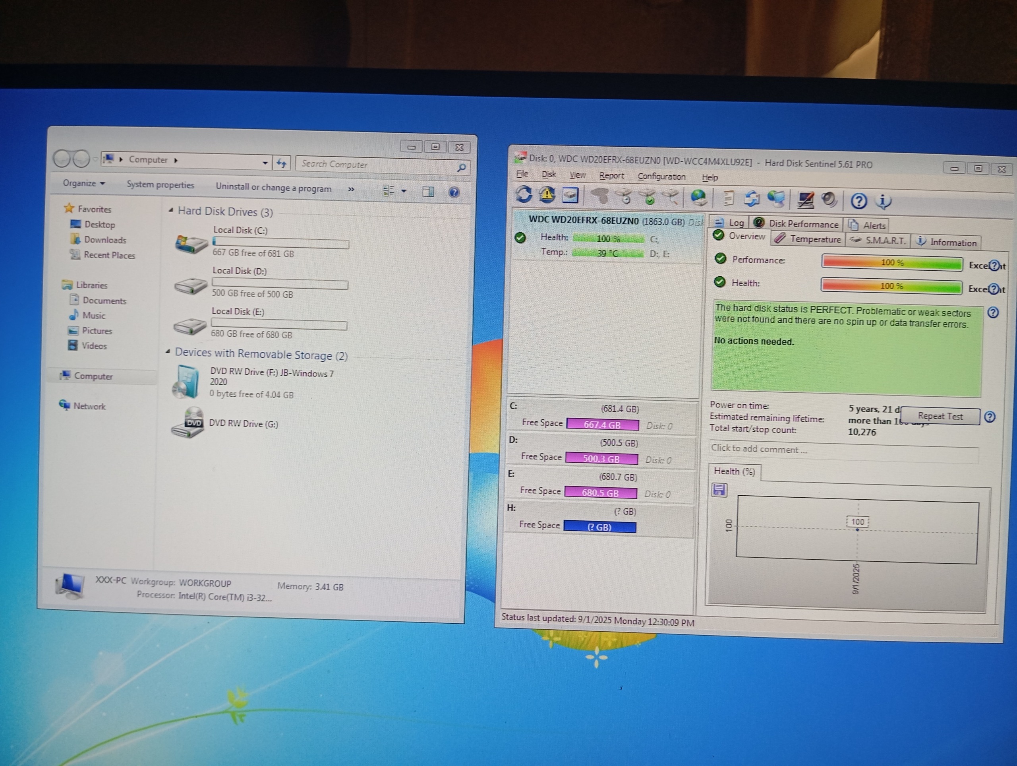Toggle the disk panel view toolbar icon
The image size is (1017, 766).
tap(570, 195)
